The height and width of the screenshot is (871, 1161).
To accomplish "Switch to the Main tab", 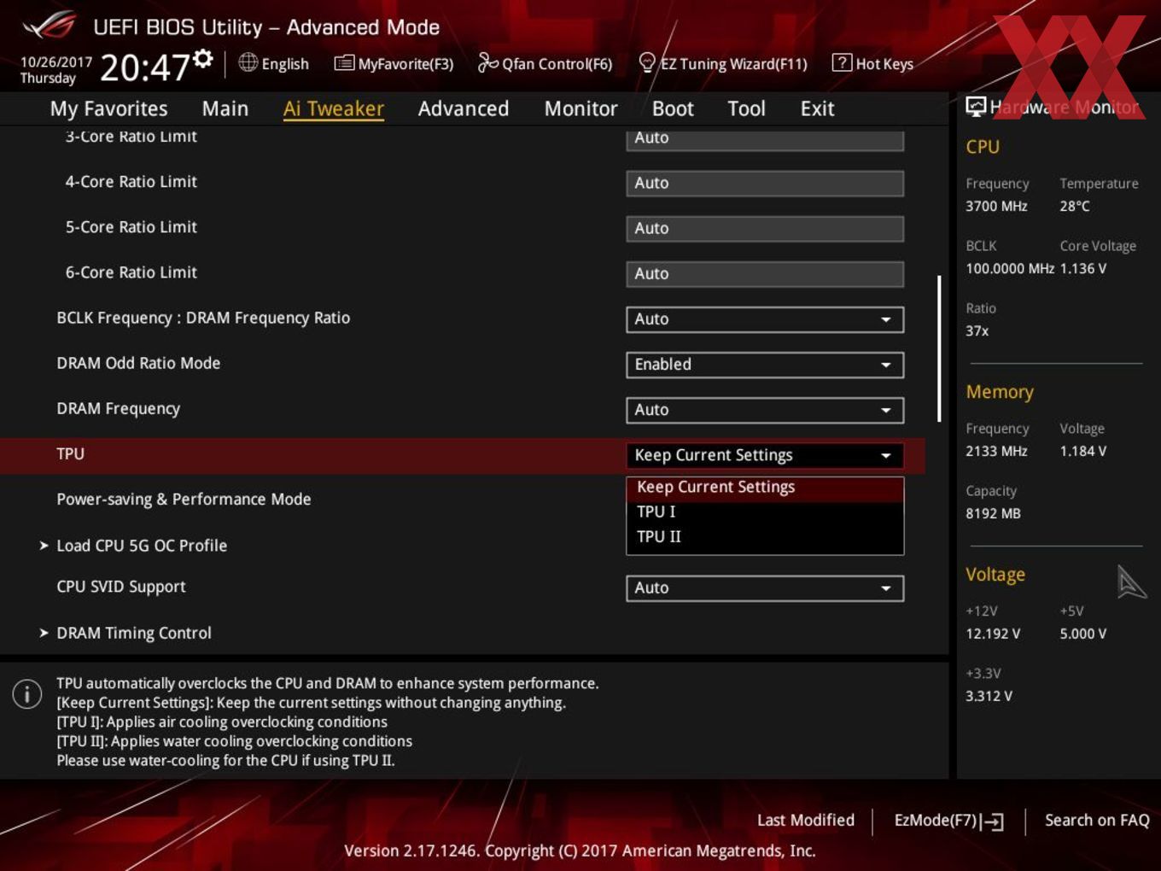I will (225, 108).
